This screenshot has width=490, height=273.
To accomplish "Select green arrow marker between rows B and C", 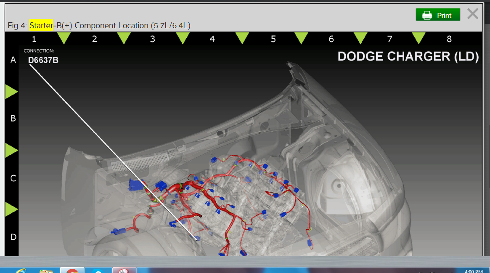I will point(11,150).
